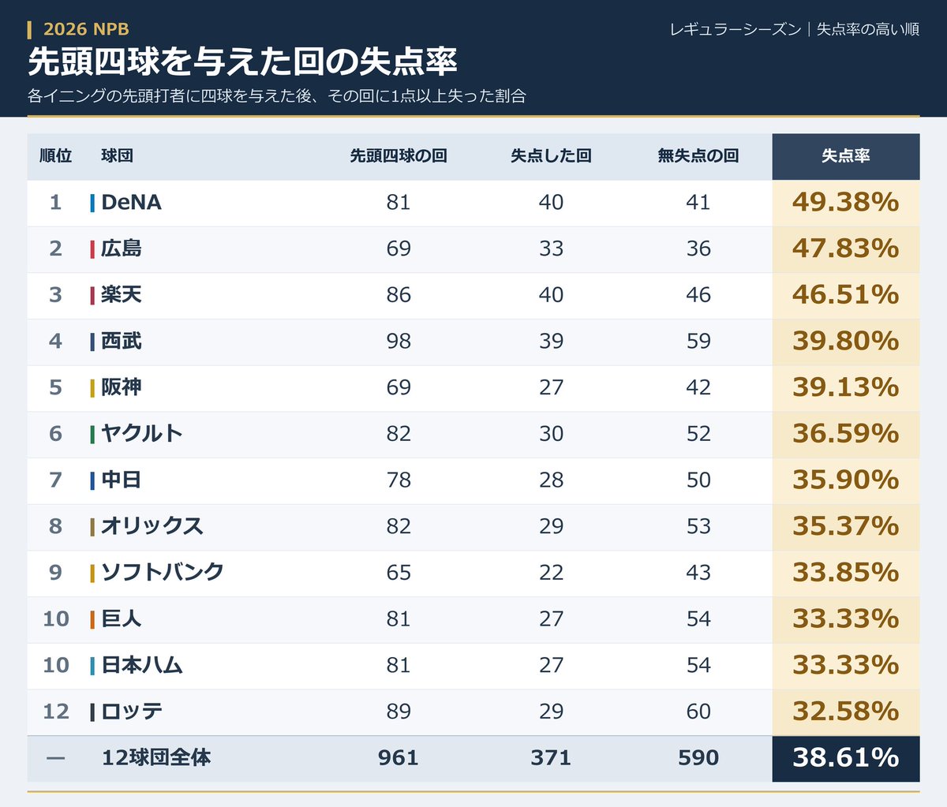
Task: Select the 広島 team name
Action: 122,248
